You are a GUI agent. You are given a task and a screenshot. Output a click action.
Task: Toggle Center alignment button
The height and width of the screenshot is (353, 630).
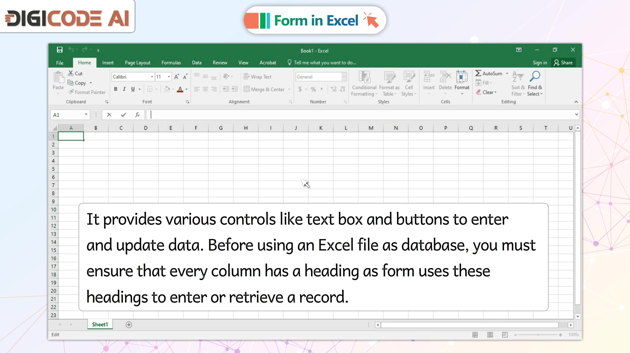point(205,89)
